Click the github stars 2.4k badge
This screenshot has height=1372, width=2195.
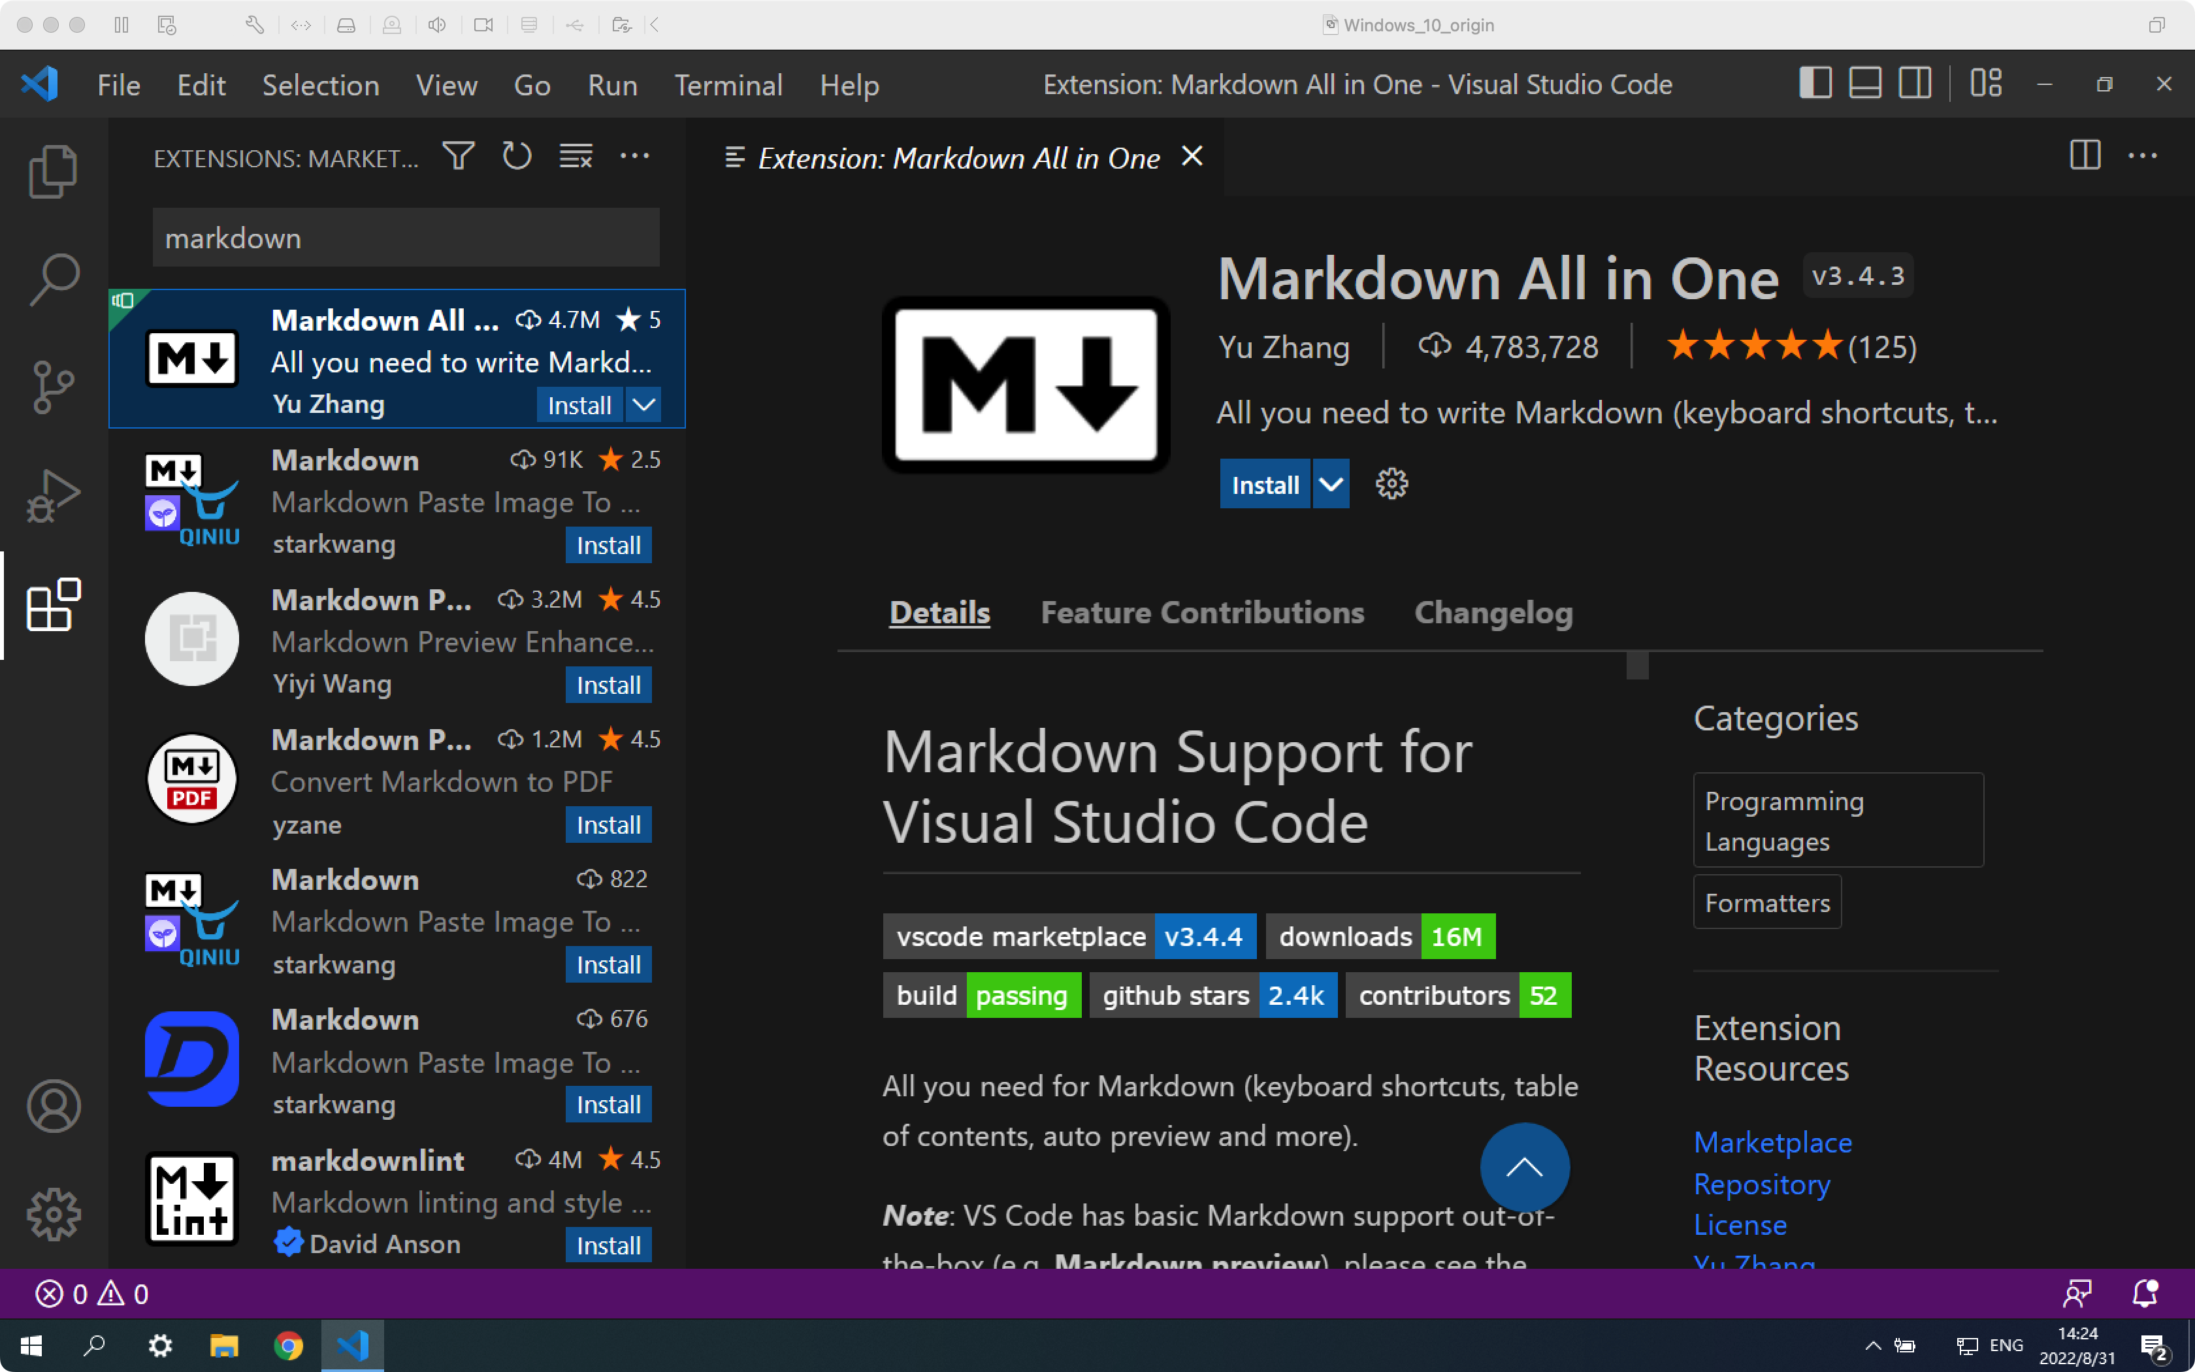[1212, 996]
